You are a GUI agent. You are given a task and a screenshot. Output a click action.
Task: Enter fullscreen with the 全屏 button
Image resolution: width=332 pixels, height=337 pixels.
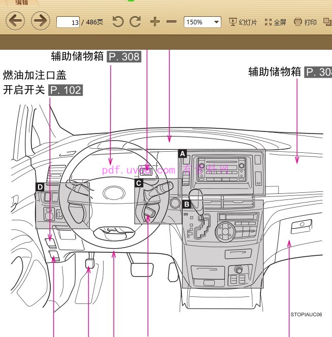coord(276,22)
